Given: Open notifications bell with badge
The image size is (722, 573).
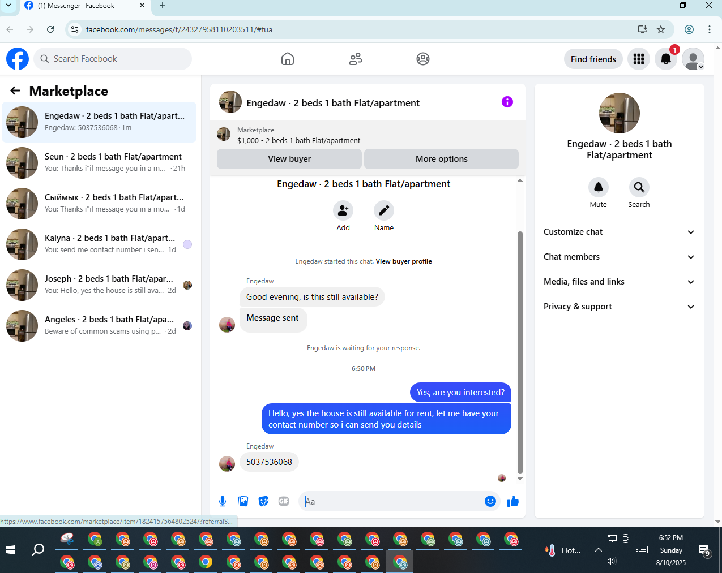Looking at the screenshot, I should [666, 59].
